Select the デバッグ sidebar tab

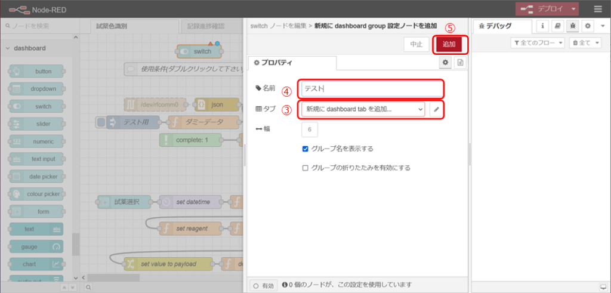[x=502, y=26]
